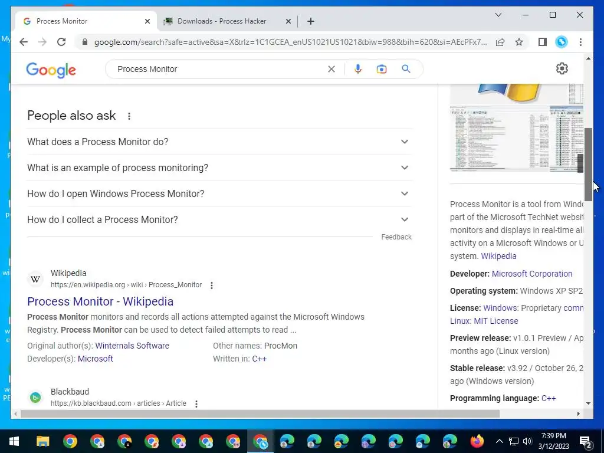Submit search with magnifier icon
This screenshot has height=453, width=604.
click(406, 69)
